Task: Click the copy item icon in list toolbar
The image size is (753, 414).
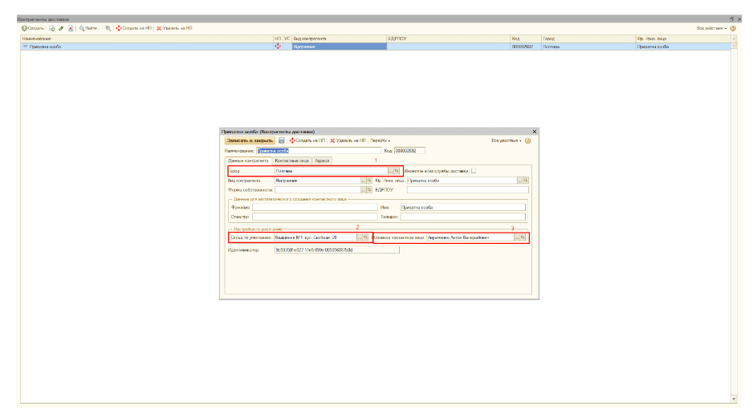Action: (52, 28)
